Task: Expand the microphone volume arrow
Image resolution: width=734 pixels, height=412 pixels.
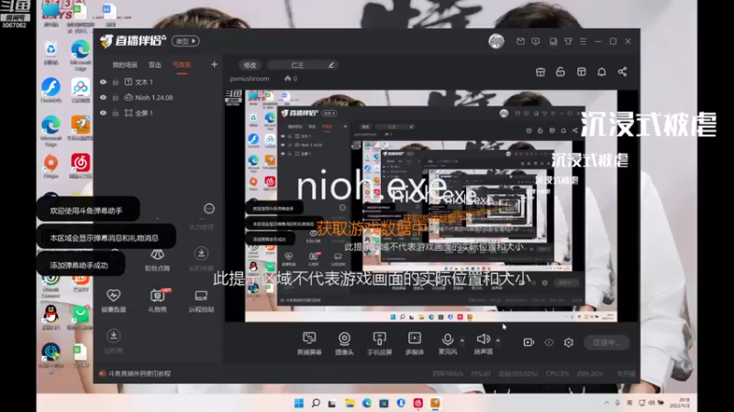Action: 462,341
